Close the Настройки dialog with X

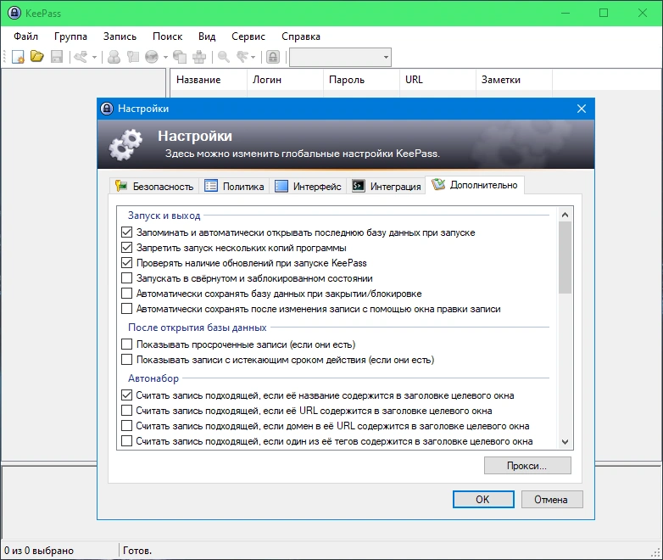pos(582,109)
